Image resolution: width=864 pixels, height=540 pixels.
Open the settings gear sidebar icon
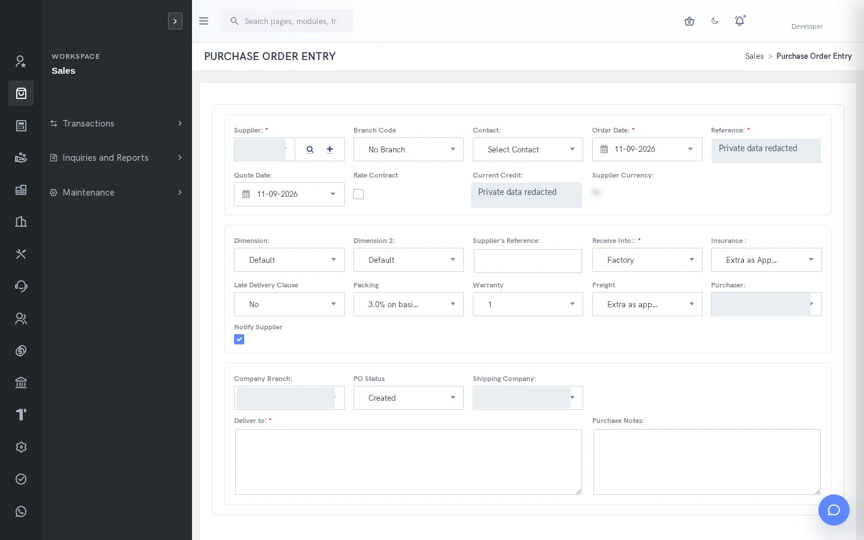coord(21,447)
